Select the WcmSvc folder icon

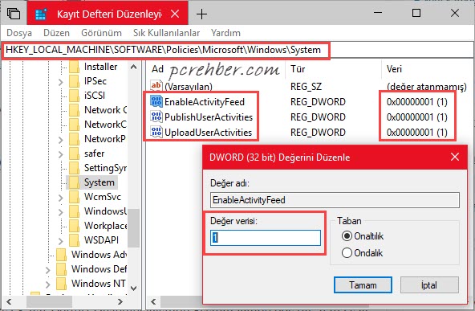(x=74, y=197)
